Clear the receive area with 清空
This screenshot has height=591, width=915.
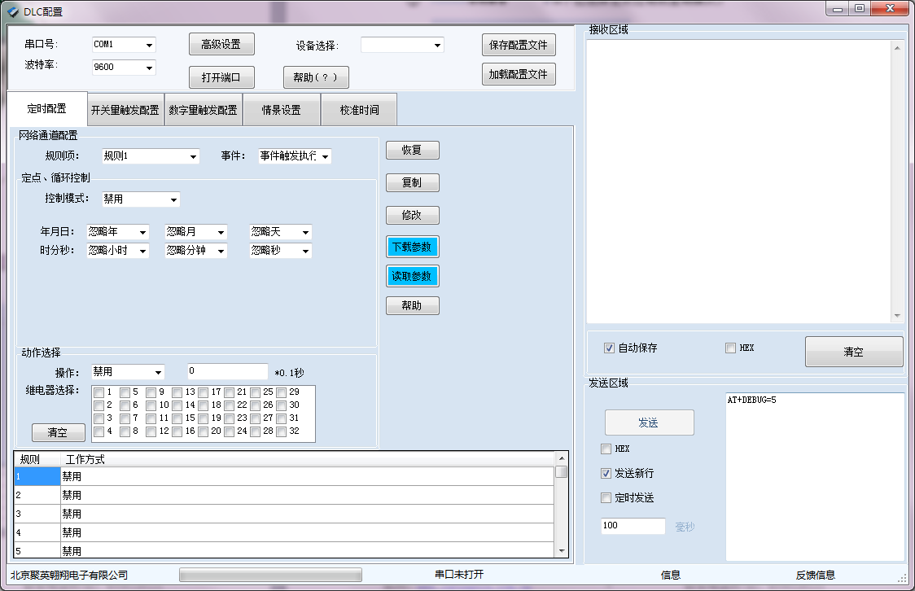[853, 352]
